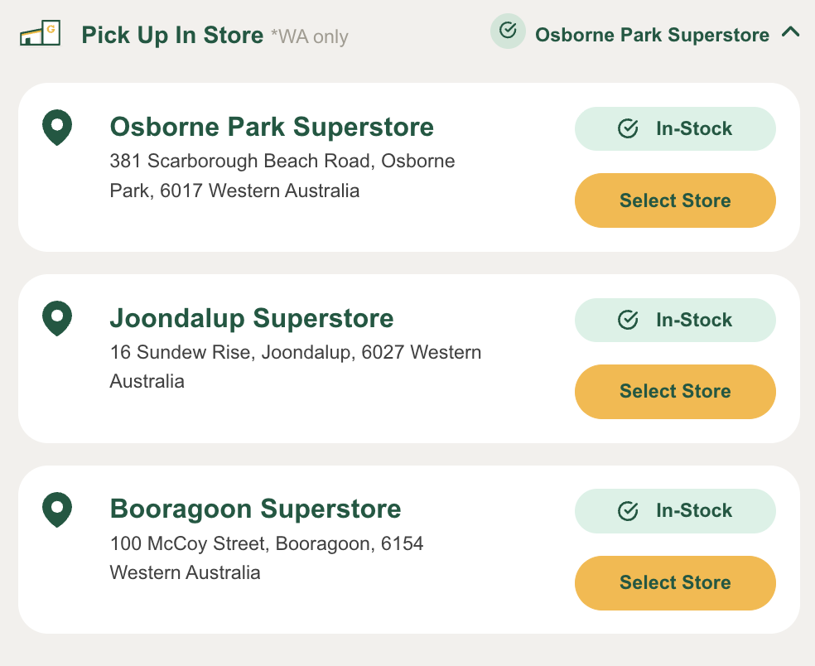
Task: Click the 381 Scarborough Beach Road address
Action: point(282,176)
